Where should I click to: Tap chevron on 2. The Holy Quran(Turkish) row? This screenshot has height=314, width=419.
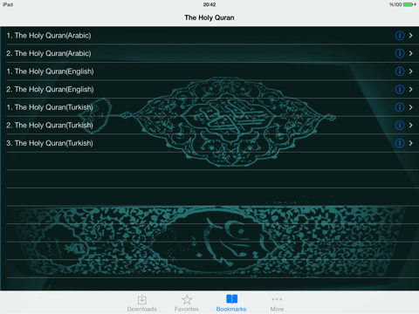tap(410, 126)
